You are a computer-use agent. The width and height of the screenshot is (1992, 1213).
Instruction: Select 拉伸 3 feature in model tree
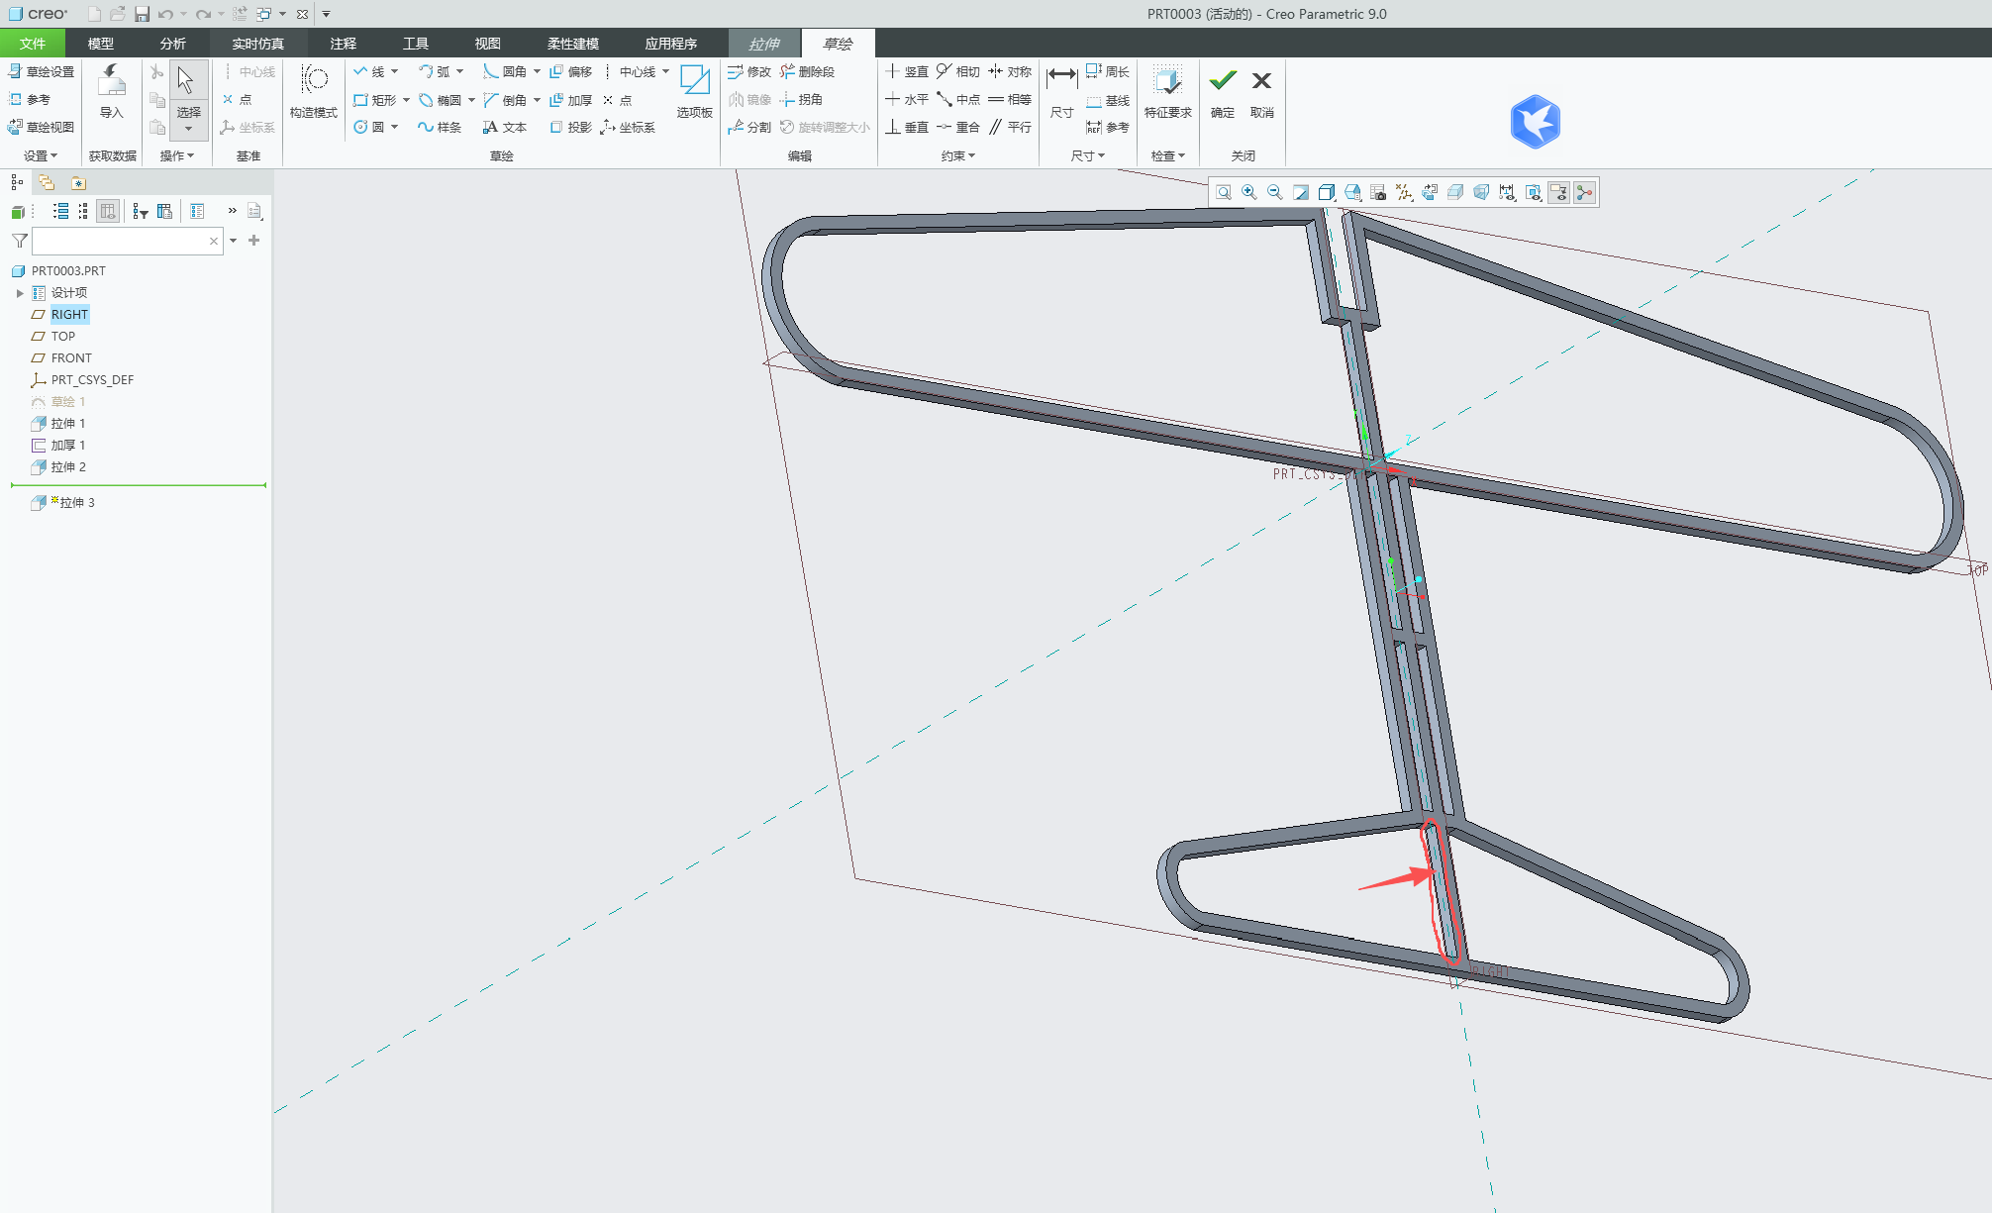(x=75, y=503)
